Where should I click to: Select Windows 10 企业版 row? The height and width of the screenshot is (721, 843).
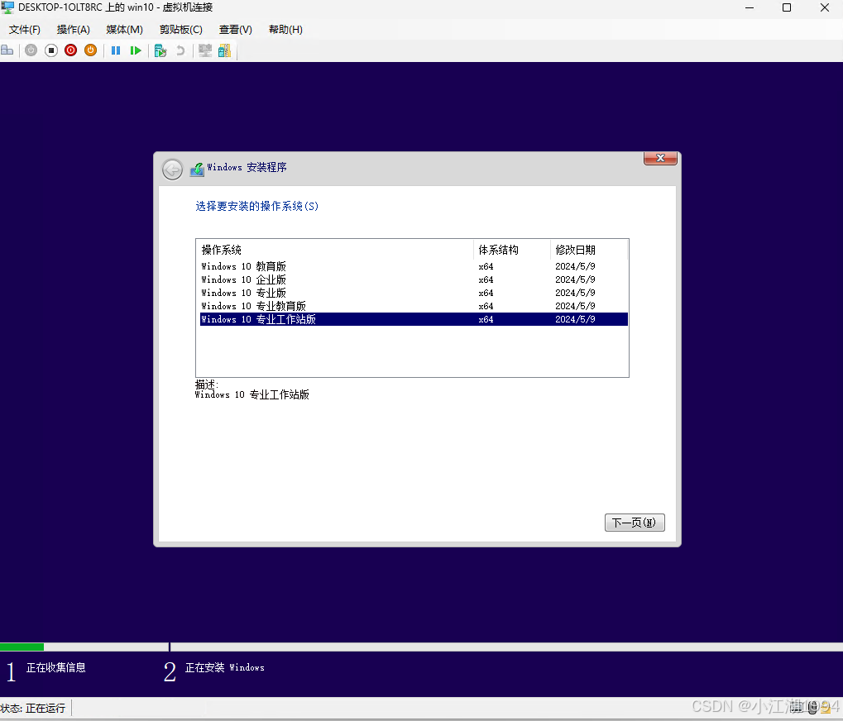tap(414, 280)
